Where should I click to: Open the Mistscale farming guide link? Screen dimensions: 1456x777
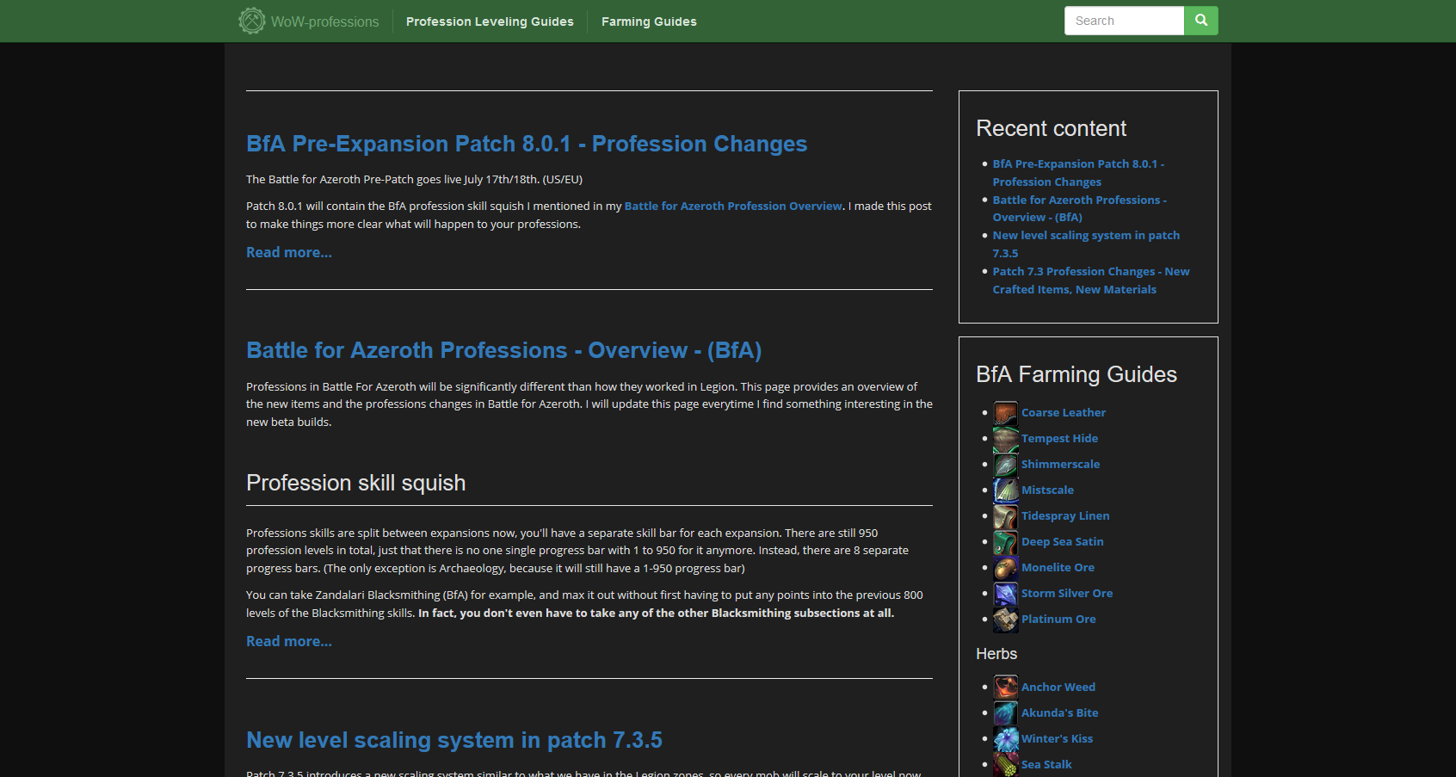pos(1047,490)
